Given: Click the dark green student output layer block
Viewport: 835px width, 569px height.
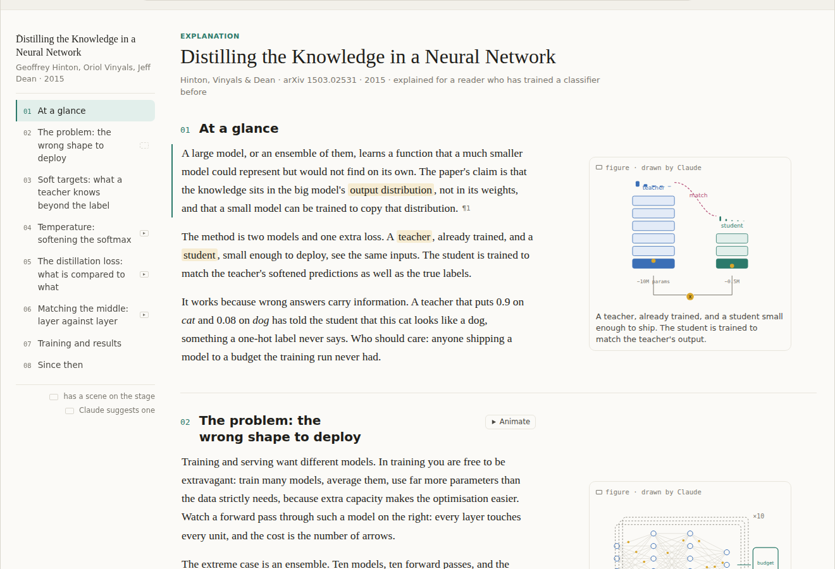Looking at the screenshot, I should click(732, 264).
